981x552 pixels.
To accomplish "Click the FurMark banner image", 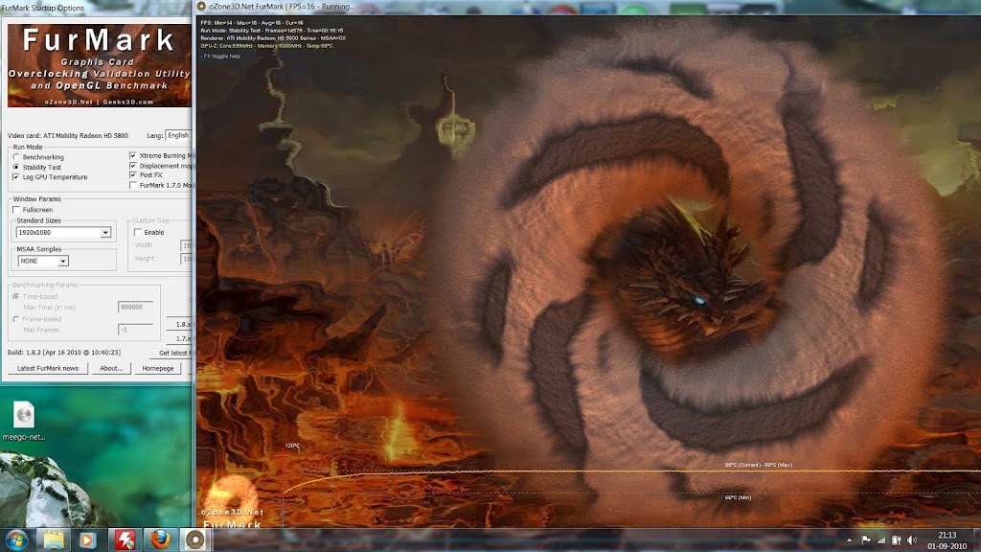I will (99, 65).
